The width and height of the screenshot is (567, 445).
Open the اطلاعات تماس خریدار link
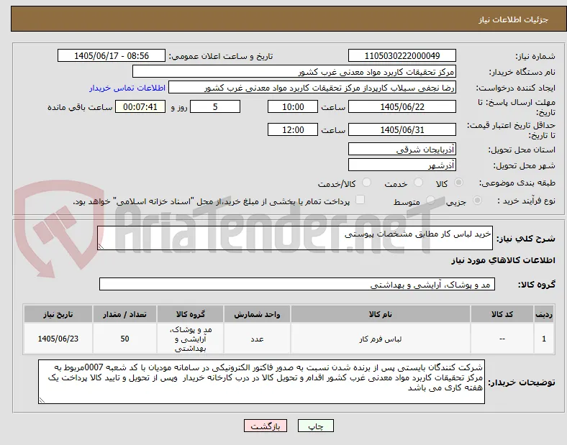click(x=127, y=88)
